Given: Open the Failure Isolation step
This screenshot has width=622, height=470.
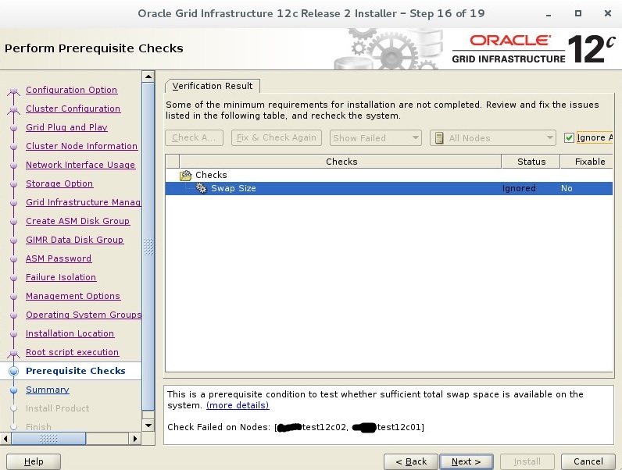Looking at the screenshot, I should (61, 277).
